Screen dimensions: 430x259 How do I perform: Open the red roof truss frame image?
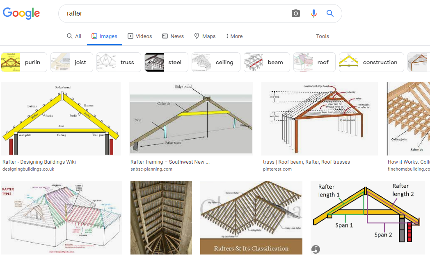coord(320,118)
